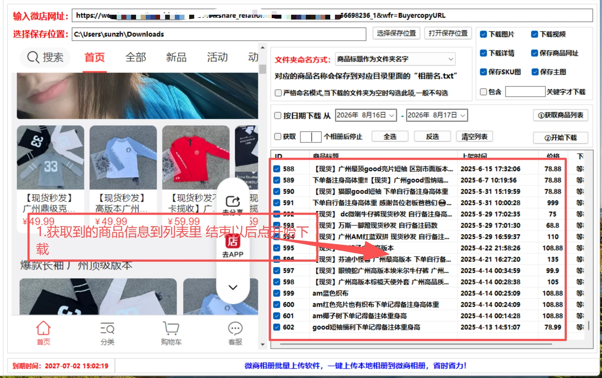
Task: Open the start date picker showing 8月16日
Action: (366, 115)
